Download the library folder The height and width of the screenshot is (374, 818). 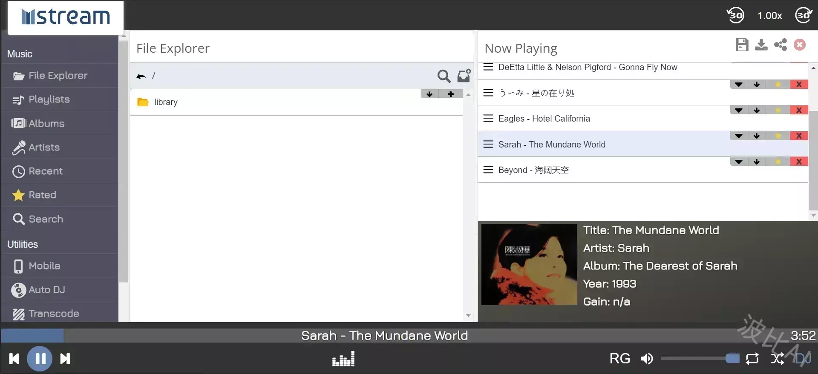click(x=429, y=94)
